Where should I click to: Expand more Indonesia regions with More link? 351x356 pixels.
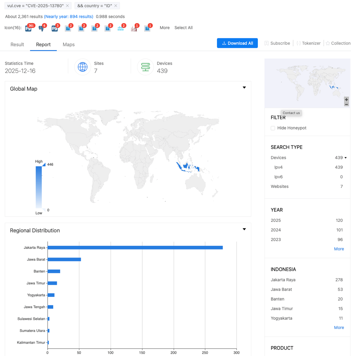coord(339,327)
